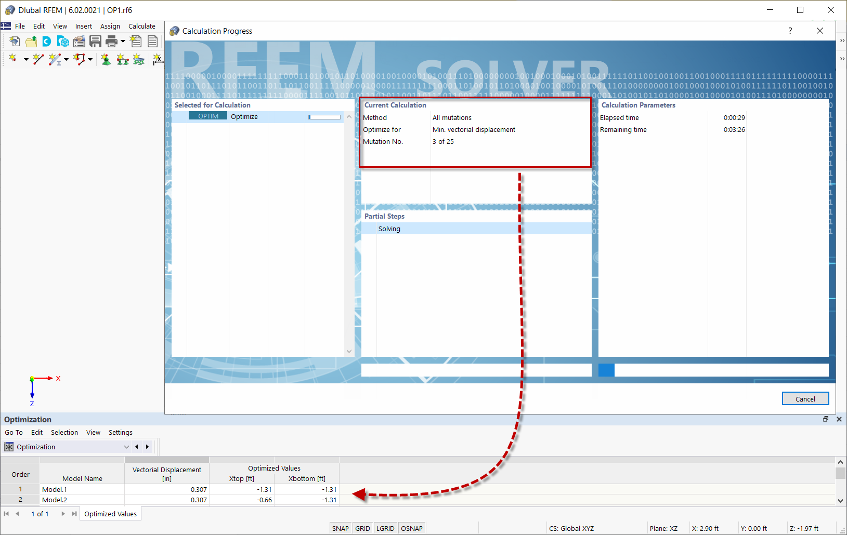This screenshot has width=847, height=535.
Task: Open the existing printout report icon
Action: click(152, 42)
